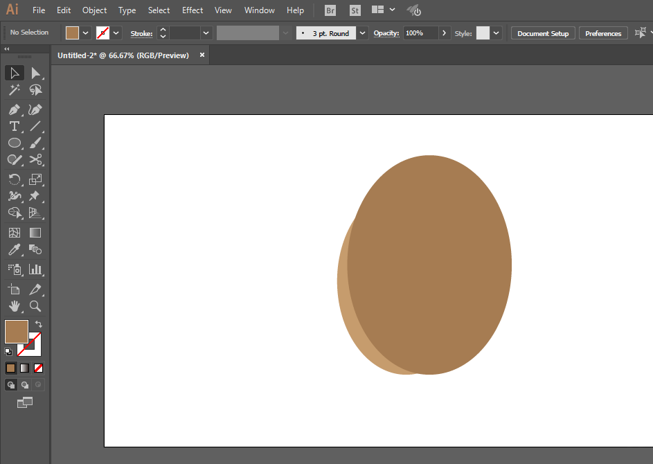Expand the stroke weight dropdown
This screenshot has width=653, height=464.
[x=206, y=33]
